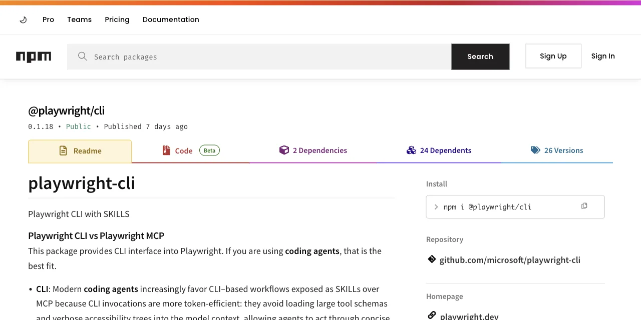The image size is (641, 320).
Task: Switch to the Code tab
Action: point(191,151)
